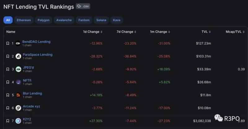Bookmark ParaSpace Lending row

pyautogui.click(x=7, y=56)
